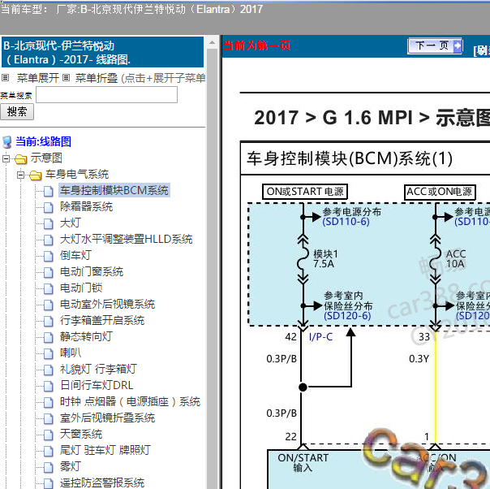Screen dimensions: 490x489
Task: Click the 车身电气系统 folder icon
Action: (36, 175)
